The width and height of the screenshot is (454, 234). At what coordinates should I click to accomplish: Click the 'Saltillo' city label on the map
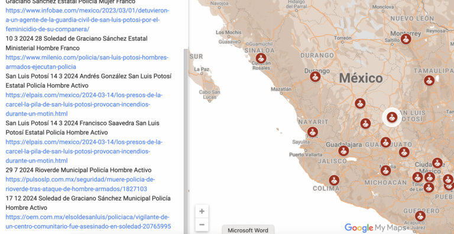coord(392,41)
